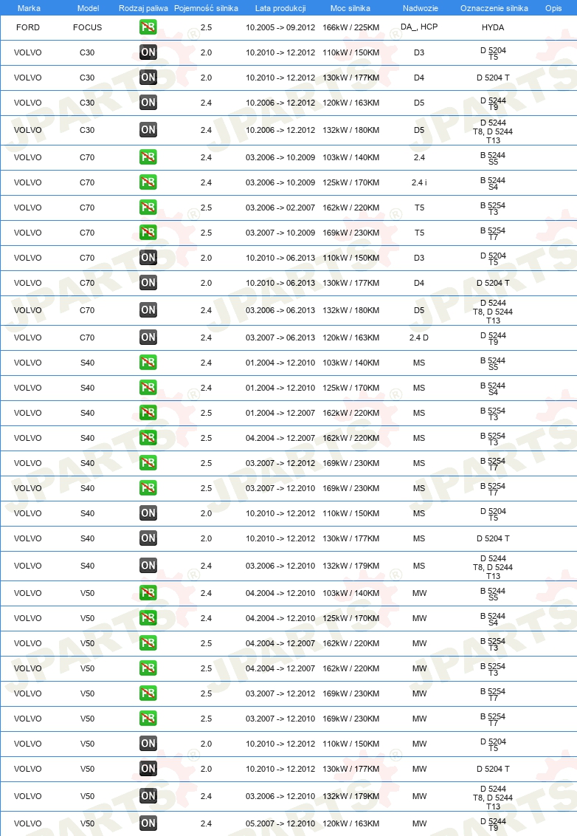The image size is (577, 836).
Task: Select the '03.2007 -> 06.2013' production years cell
Action: 280,338
